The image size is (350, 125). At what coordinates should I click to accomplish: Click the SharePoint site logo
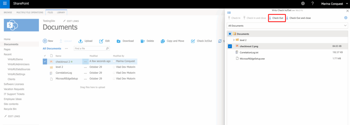coord(21,25)
